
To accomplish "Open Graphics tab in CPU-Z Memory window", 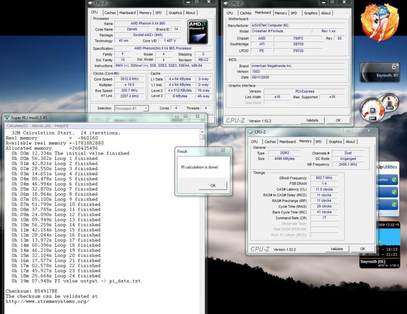I will 335,142.
